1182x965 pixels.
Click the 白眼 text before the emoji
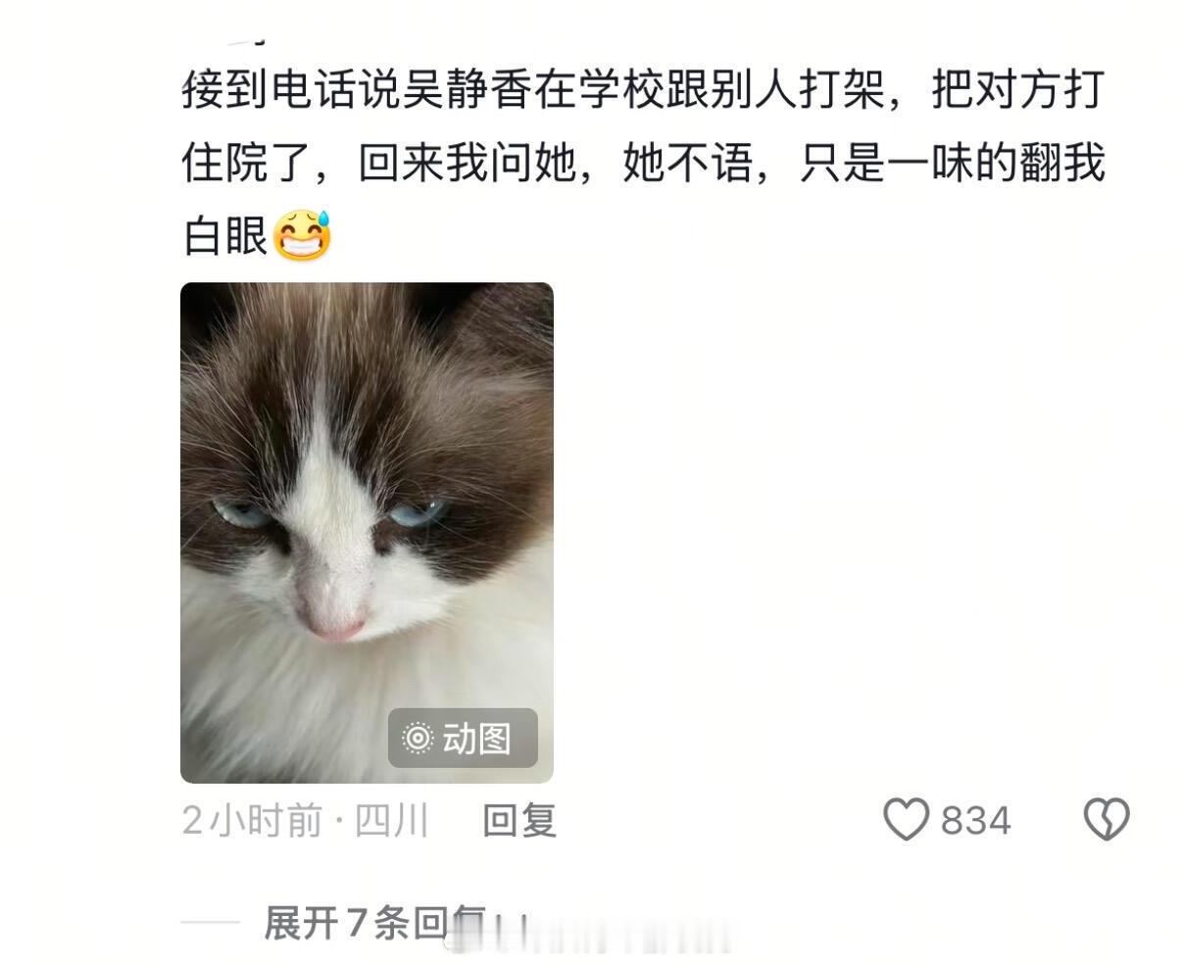[225, 235]
